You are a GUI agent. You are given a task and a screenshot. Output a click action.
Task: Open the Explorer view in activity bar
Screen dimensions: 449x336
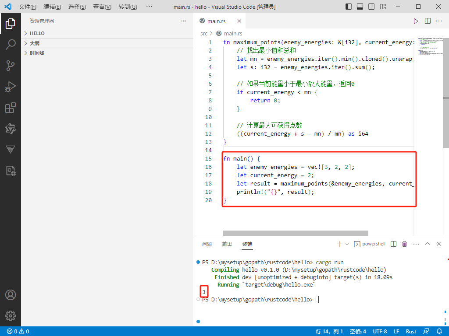[11, 24]
